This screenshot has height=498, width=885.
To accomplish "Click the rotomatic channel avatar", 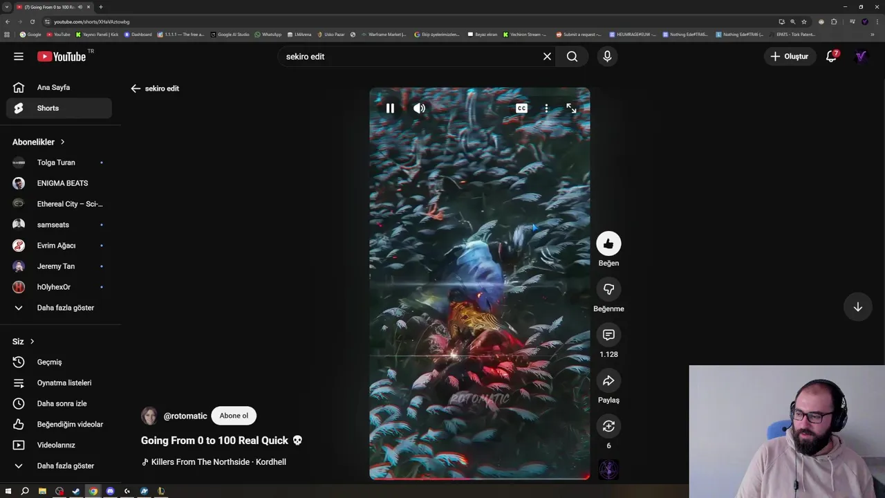I will pyautogui.click(x=149, y=416).
